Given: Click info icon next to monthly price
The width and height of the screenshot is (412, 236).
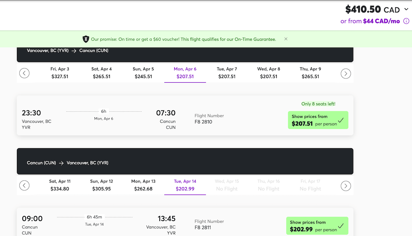Looking at the screenshot, I should [406, 21].
